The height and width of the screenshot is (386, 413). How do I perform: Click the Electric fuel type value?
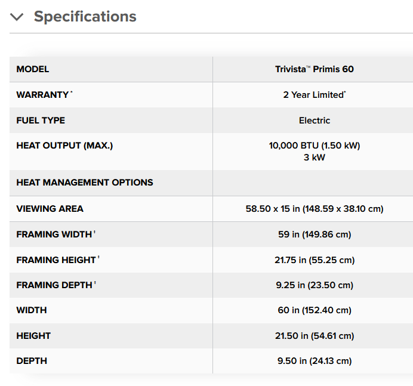(314, 121)
